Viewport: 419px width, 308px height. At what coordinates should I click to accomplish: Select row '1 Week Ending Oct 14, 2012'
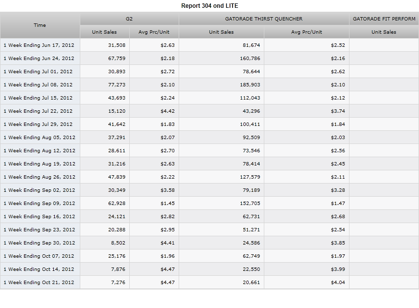(x=209, y=269)
